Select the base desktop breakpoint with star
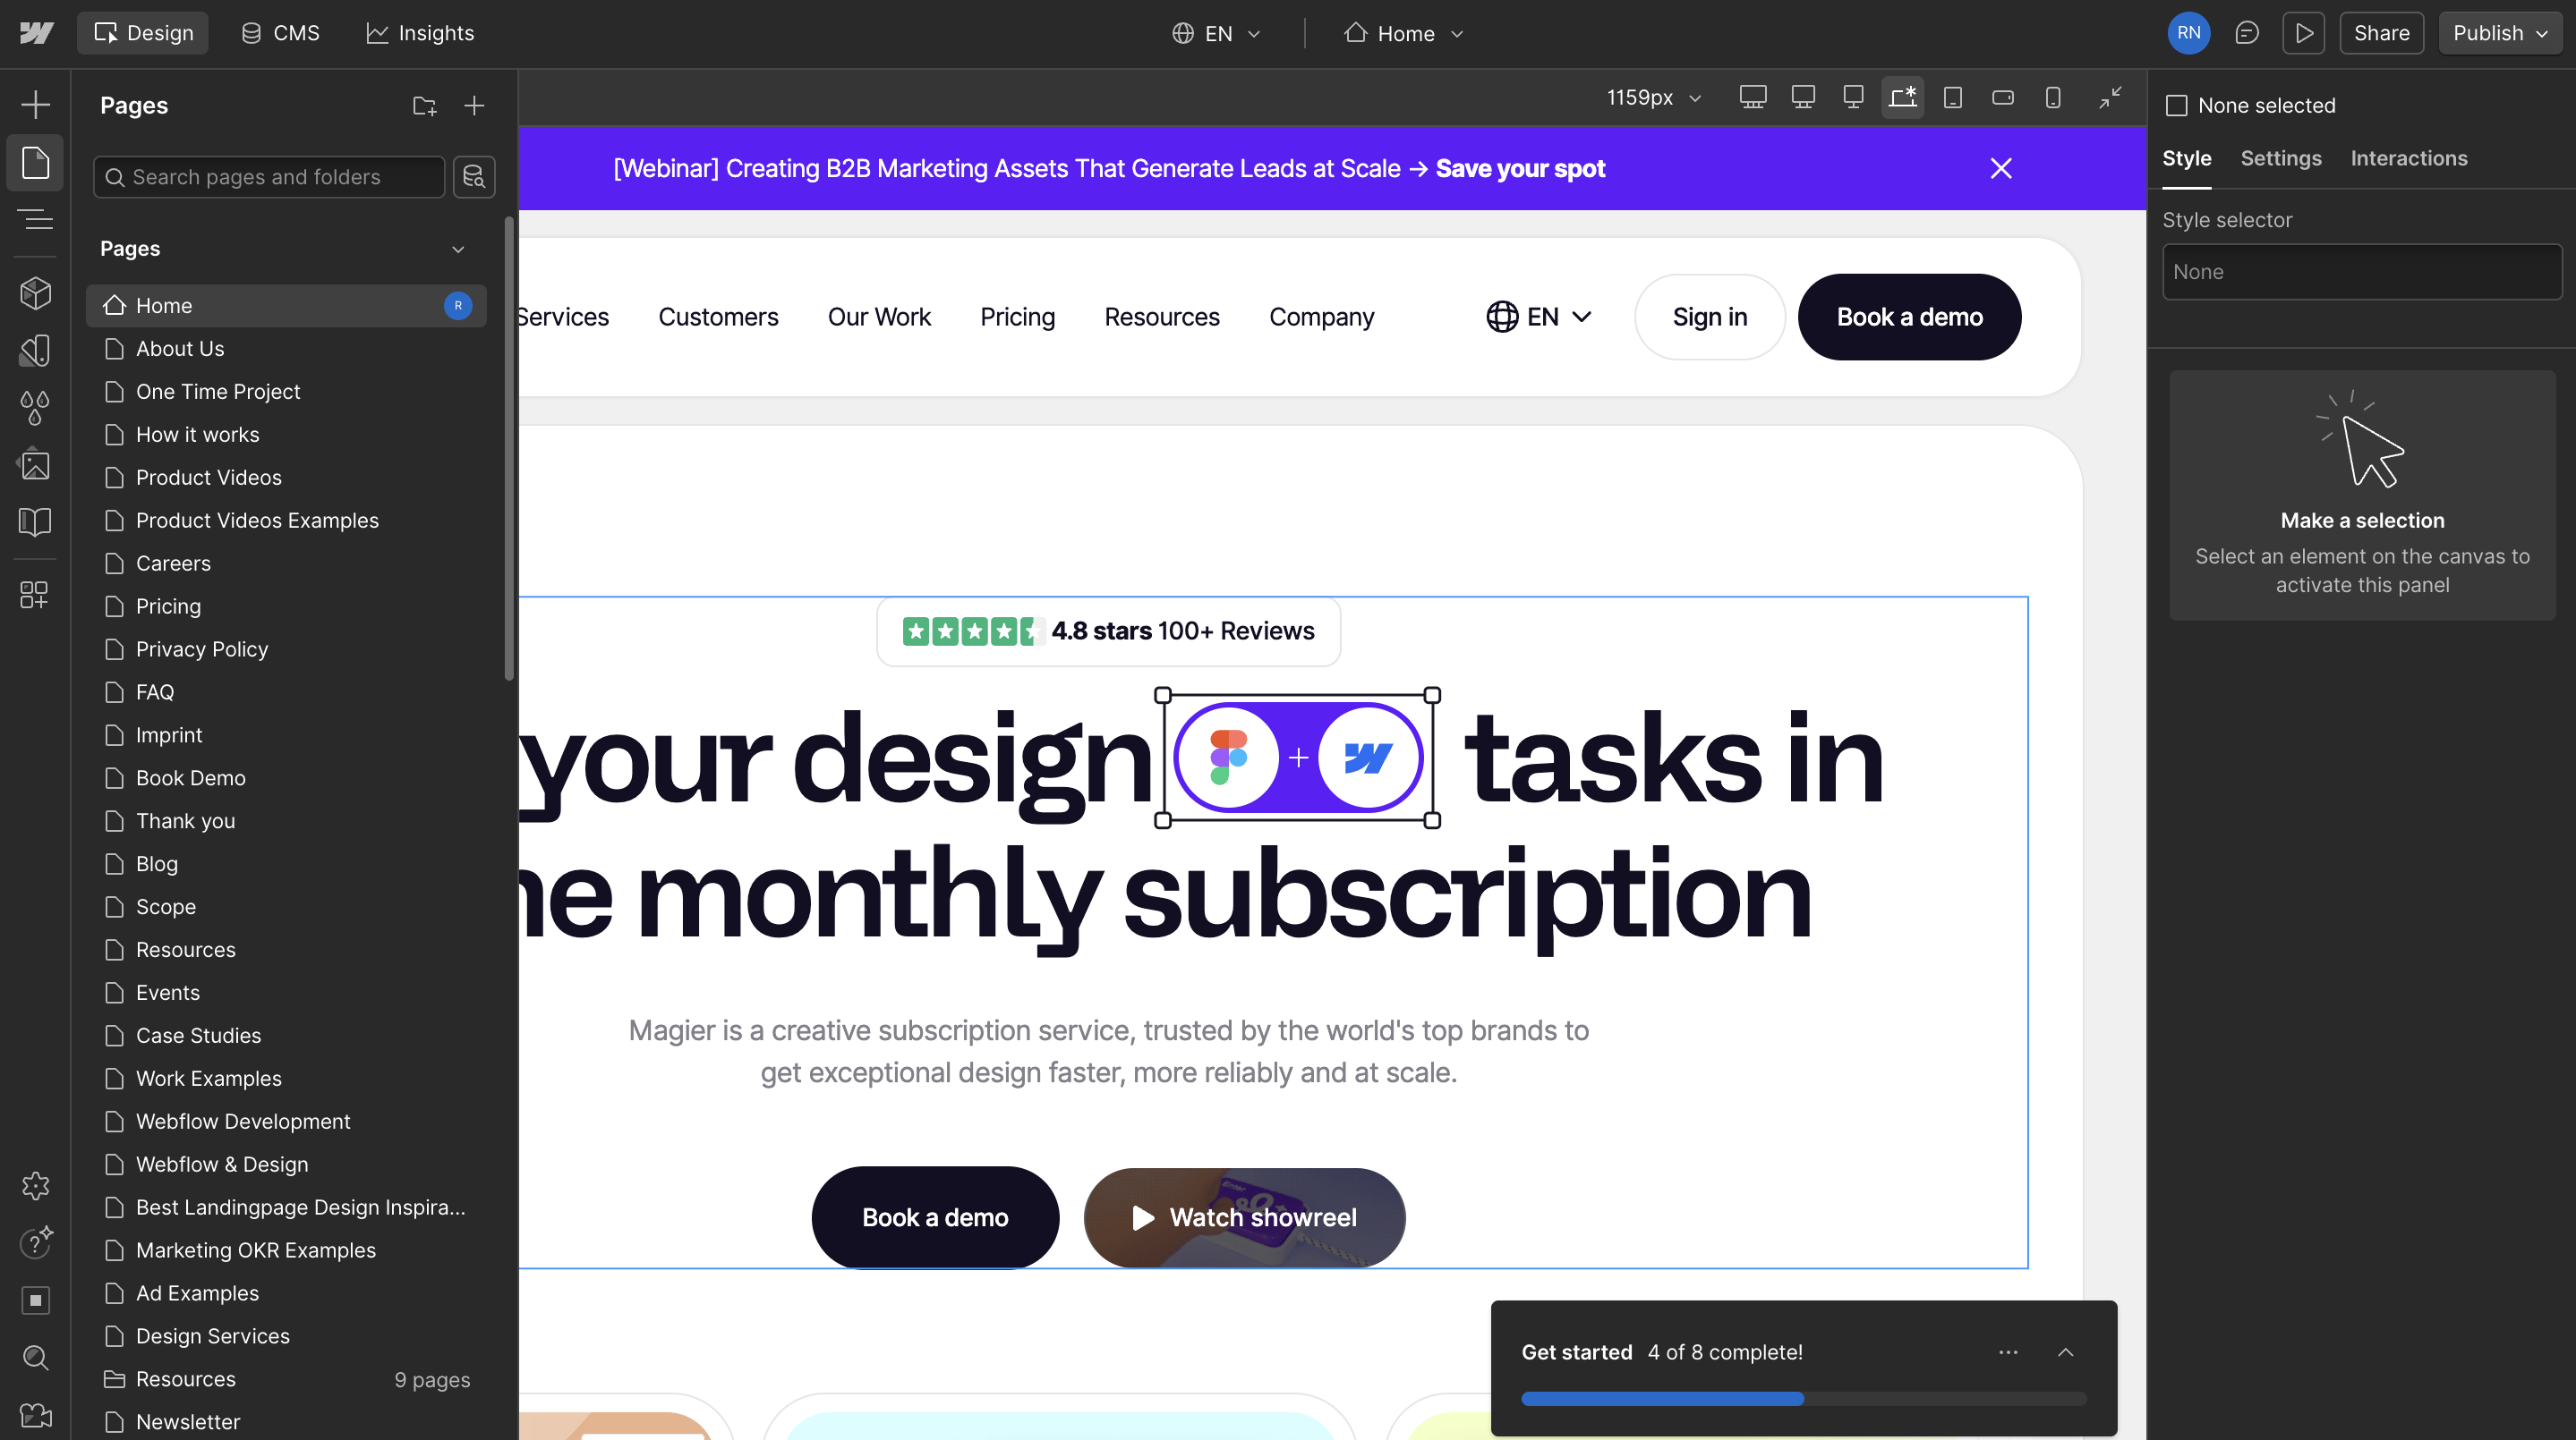The image size is (2576, 1440). [1902, 97]
